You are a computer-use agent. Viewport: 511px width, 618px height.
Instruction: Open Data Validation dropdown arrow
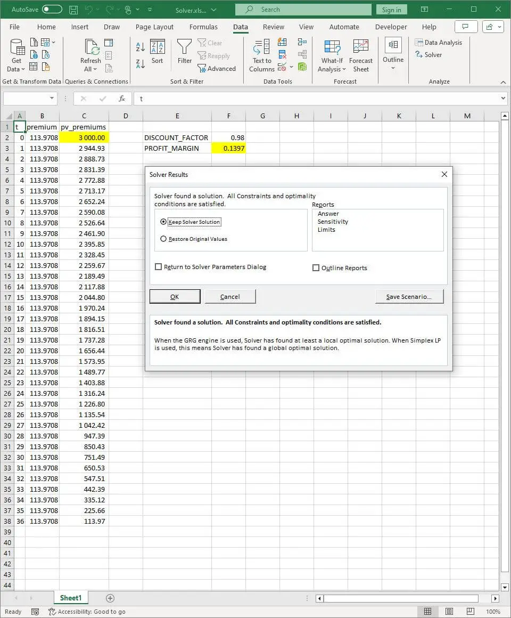point(291,67)
